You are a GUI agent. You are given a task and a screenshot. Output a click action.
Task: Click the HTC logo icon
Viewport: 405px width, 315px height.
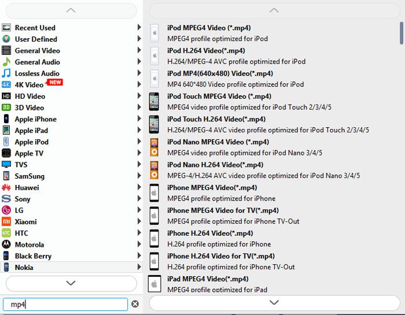(x=6, y=233)
